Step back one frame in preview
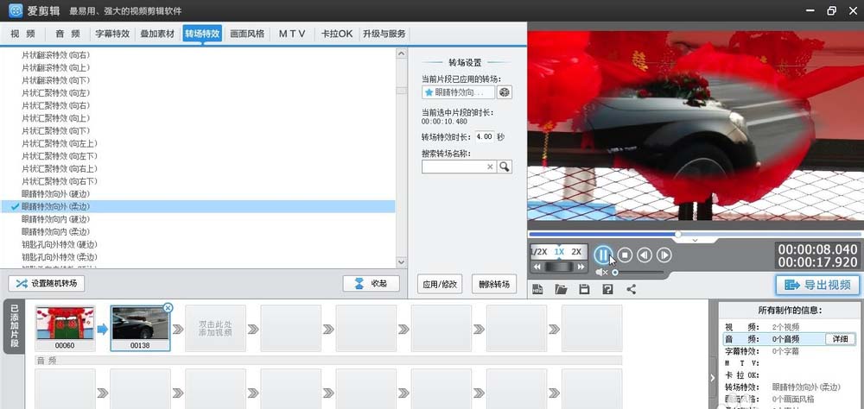 645,255
